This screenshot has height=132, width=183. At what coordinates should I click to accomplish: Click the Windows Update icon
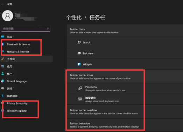tap(2, 111)
